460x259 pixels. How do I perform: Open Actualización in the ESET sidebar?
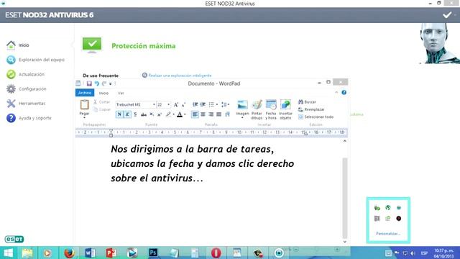pyautogui.click(x=26, y=74)
